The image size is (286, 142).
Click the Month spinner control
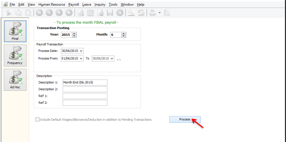coord(124,35)
